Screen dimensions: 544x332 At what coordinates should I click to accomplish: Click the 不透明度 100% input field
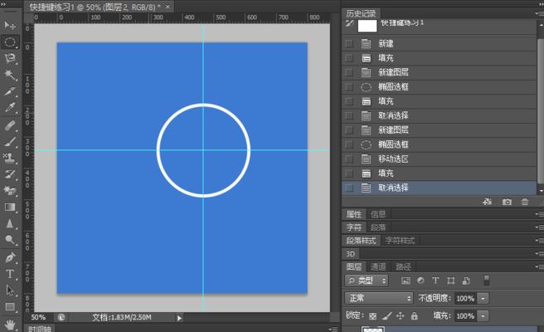click(x=465, y=298)
